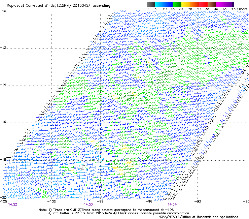The height and width of the screenshot is (219, 249).
Task: Pick the blue 10-15 knots swatch
Action: [x=168, y=4]
